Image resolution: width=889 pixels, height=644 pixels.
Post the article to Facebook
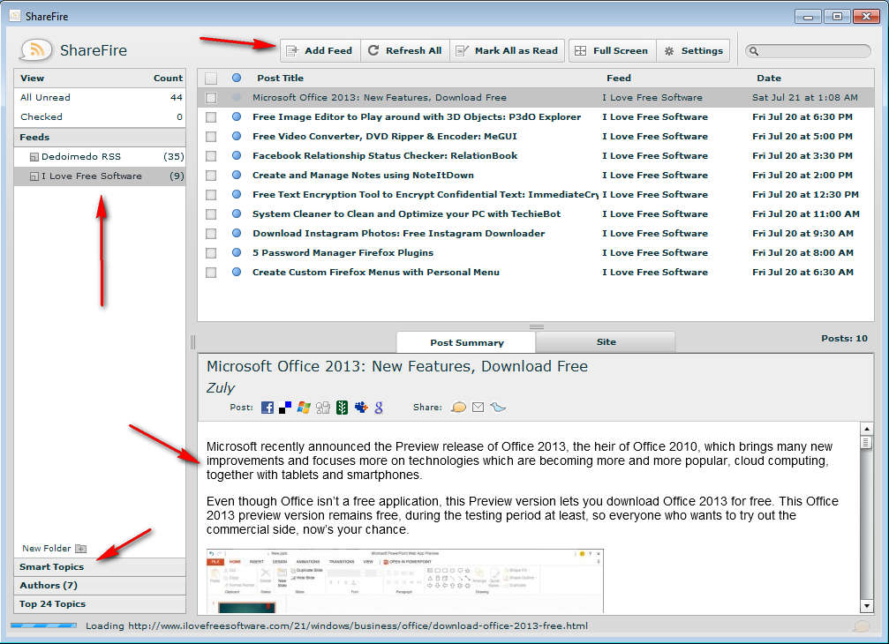267,408
